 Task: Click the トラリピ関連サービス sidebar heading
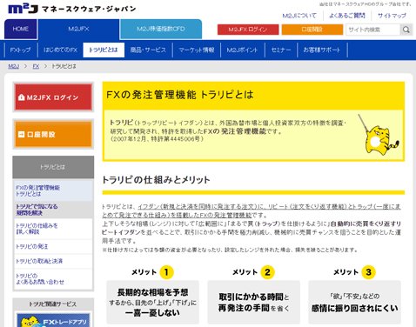click(x=53, y=304)
